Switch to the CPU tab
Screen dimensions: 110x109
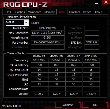click(8, 12)
